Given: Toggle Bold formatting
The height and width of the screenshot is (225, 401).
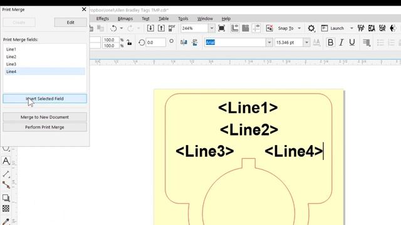Looking at the screenshot, I should [330, 42].
